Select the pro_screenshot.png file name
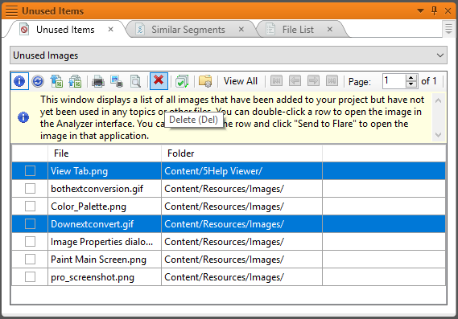Image resolution: width=458 pixels, height=319 pixels. tap(93, 277)
